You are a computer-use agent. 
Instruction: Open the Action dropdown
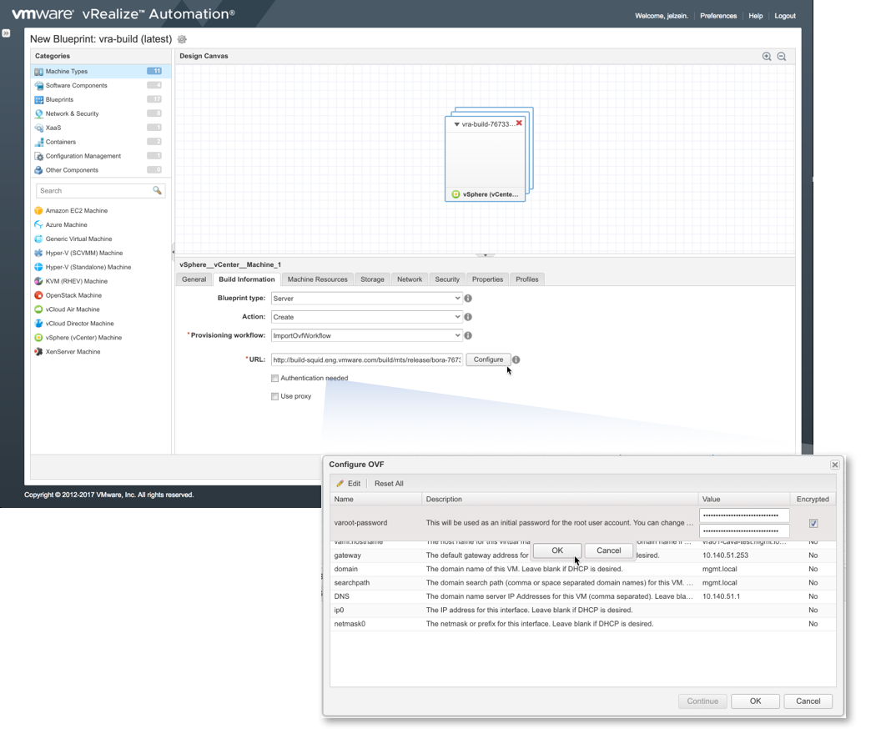pos(366,317)
